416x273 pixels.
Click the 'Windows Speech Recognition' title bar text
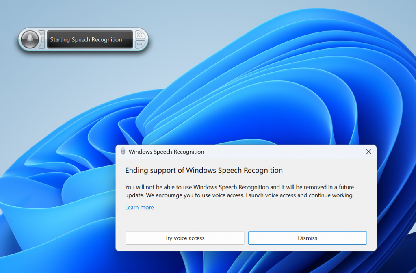pyautogui.click(x=167, y=151)
